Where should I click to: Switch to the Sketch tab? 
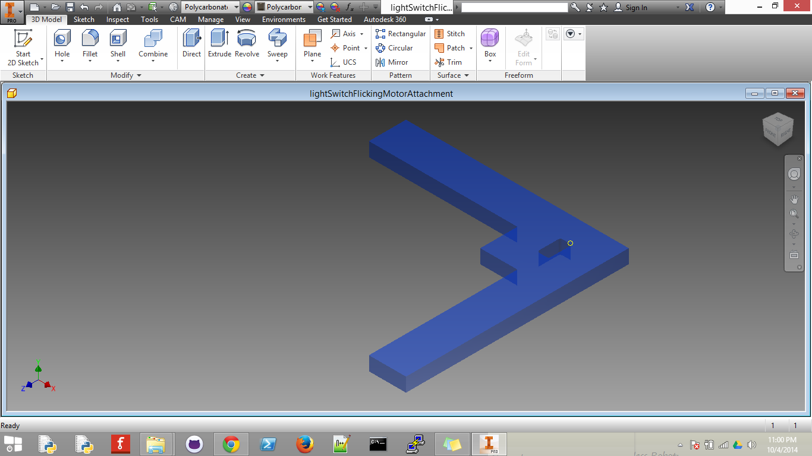[84, 20]
